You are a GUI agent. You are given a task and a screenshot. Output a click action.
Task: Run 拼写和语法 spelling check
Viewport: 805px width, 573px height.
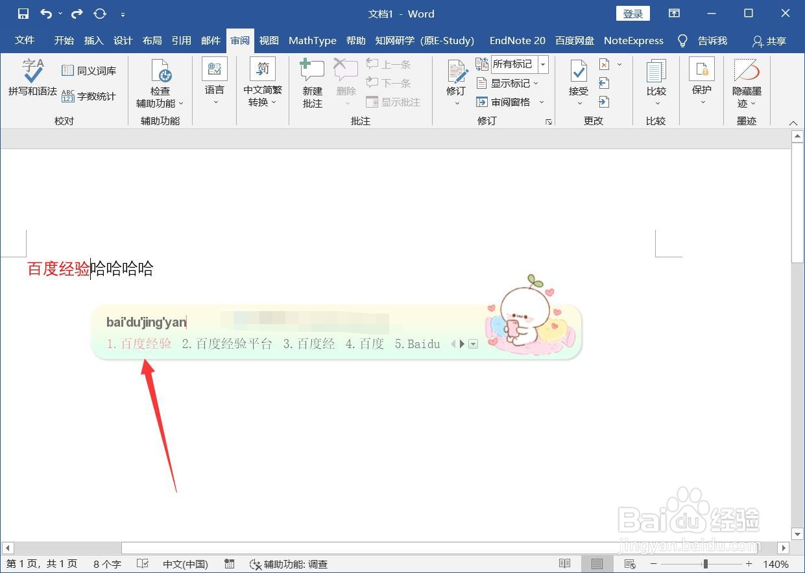32,78
